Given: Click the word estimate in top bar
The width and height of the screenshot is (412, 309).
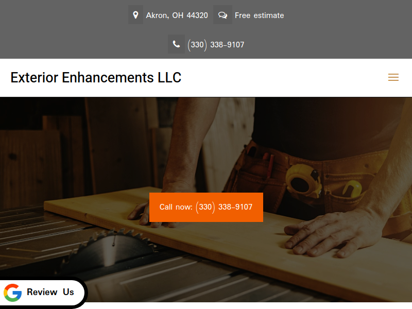Looking at the screenshot, I should (268, 15).
